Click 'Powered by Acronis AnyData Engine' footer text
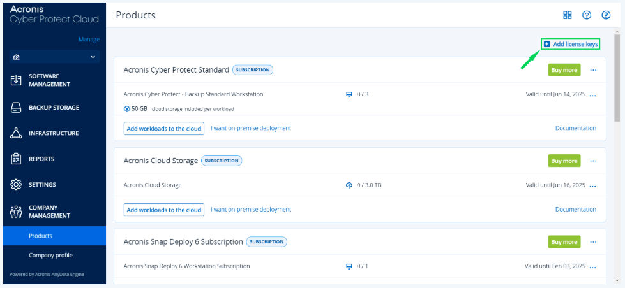 pyautogui.click(x=47, y=274)
